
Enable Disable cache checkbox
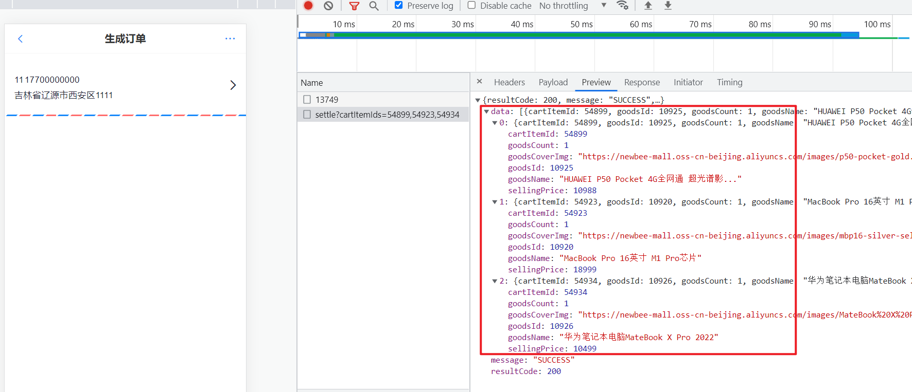[471, 5]
